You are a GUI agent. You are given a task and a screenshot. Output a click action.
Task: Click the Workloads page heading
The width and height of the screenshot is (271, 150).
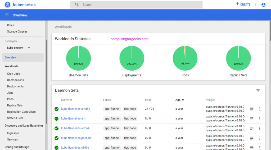click(x=63, y=27)
